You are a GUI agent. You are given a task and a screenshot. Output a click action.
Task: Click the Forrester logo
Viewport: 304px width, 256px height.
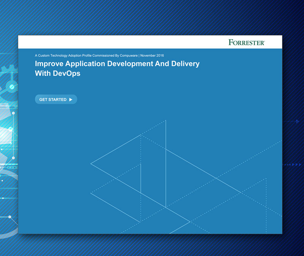[247, 42]
